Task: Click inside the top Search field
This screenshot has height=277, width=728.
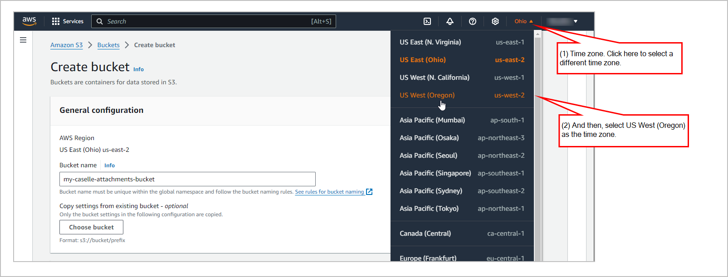Action: (214, 21)
